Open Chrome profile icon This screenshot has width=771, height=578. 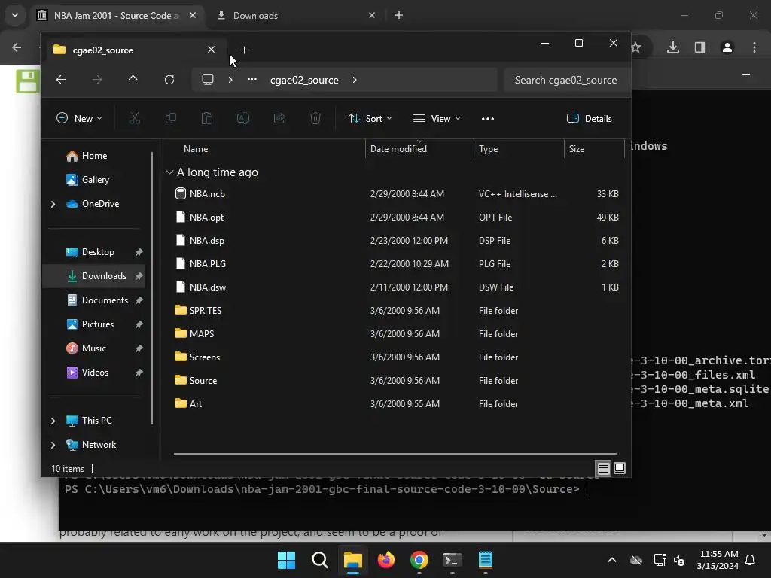click(727, 47)
